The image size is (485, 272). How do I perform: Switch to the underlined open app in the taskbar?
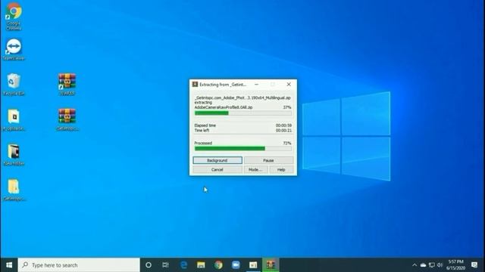(253, 265)
